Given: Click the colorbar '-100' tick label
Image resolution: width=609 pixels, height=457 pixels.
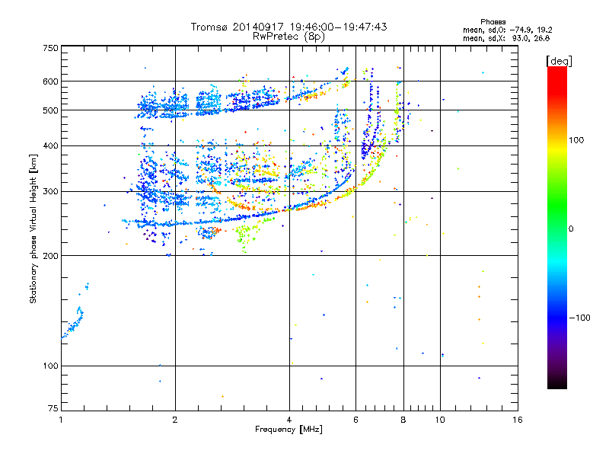Looking at the screenshot, I should tap(579, 318).
